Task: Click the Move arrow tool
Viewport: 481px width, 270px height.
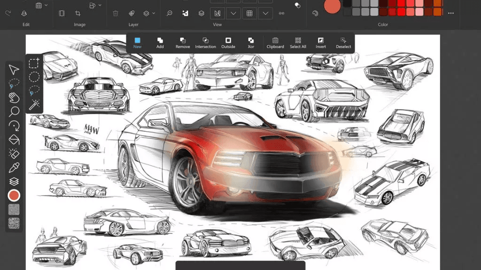Action: (14, 70)
